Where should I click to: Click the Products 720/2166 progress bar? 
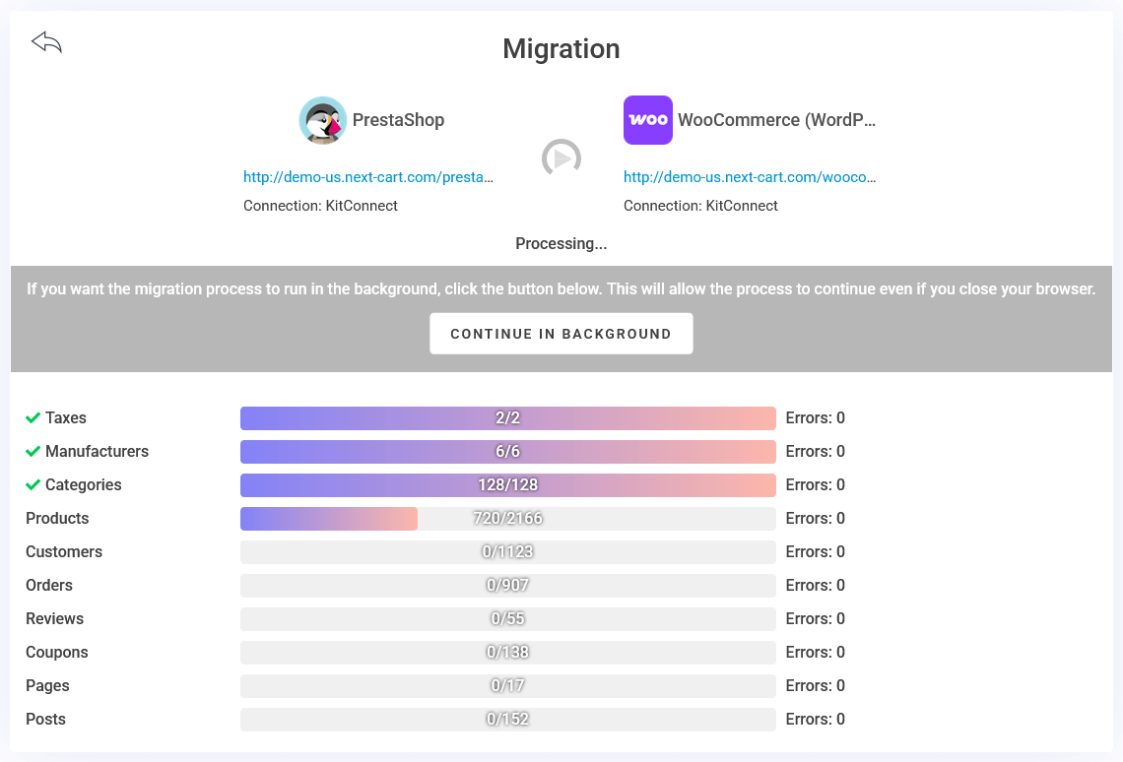(507, 519)
